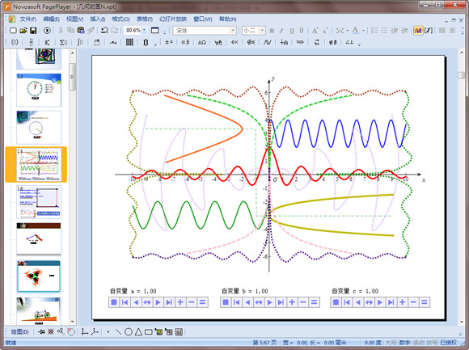Open the font name dropdown 宋体
Screen dimensions: 469x350
coord(233,31)
